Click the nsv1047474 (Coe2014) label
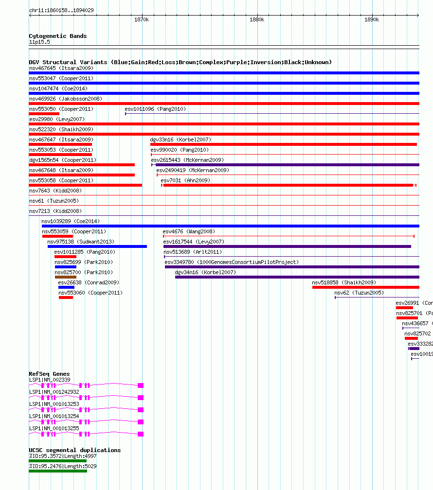The width and height of the screenshot is (433, 490). tap(58, 88)
